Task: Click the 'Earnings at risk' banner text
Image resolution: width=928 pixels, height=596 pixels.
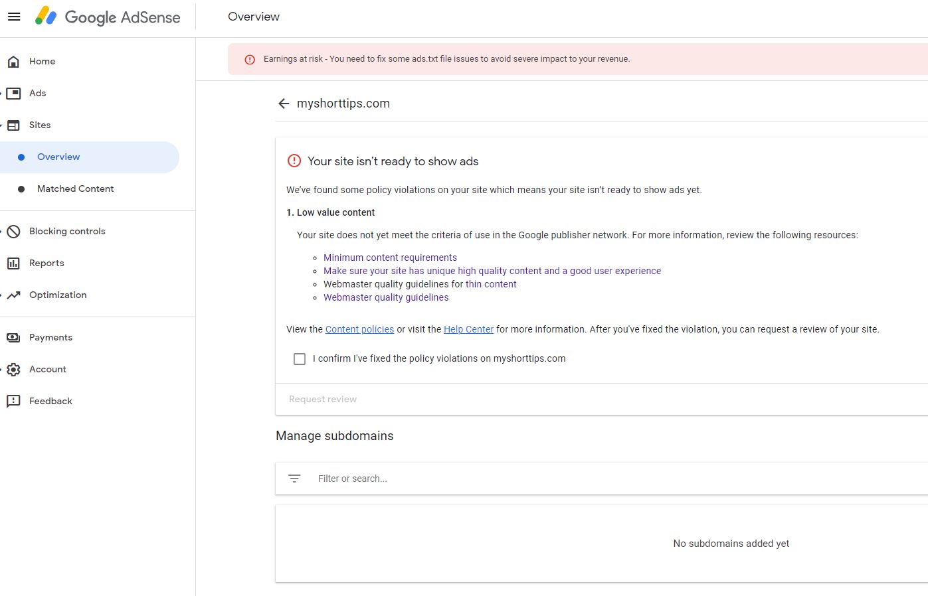Action: point(446,59)
